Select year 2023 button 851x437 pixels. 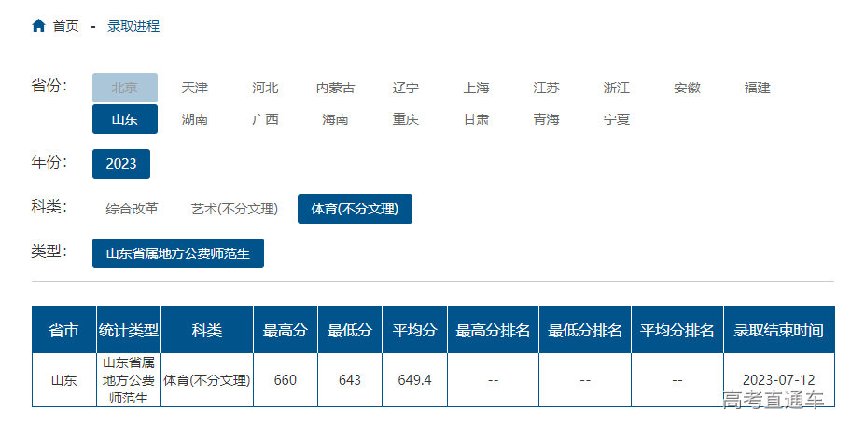pos(121,164)
